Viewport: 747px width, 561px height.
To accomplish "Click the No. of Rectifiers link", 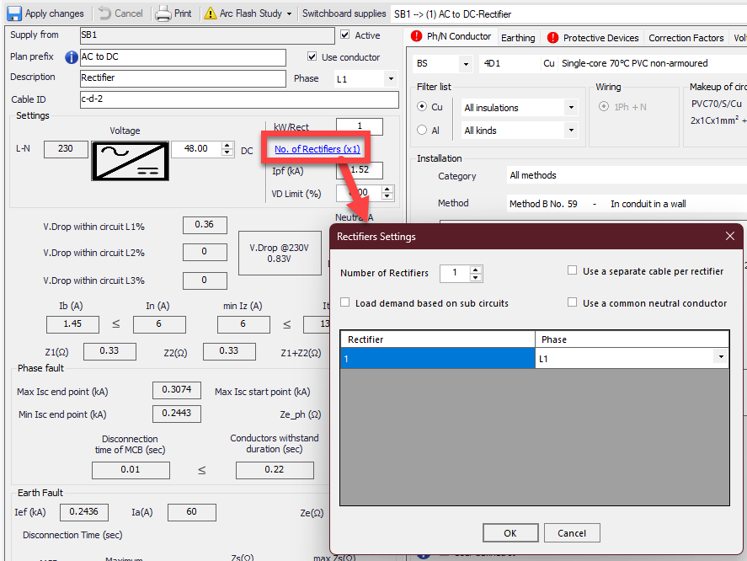I will click(317, 149).
